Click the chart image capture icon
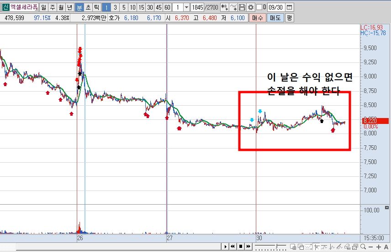The height and width of the screenshot is (252, 391). pos(355,247)
